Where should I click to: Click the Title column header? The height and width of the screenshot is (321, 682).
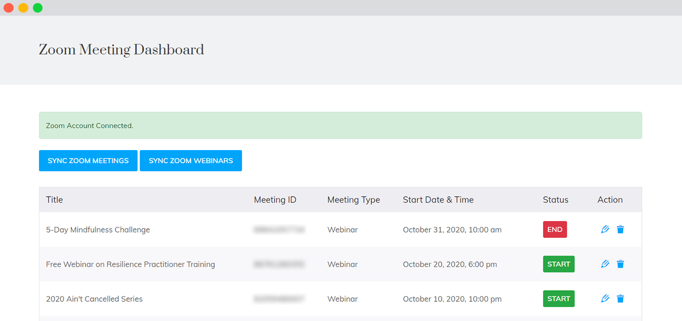[55, 200]
